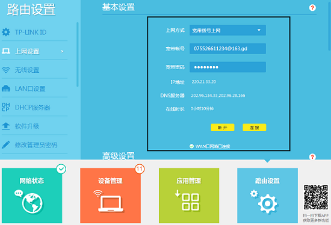
Task: Open help for 高级设置 section
Action: 312,157
